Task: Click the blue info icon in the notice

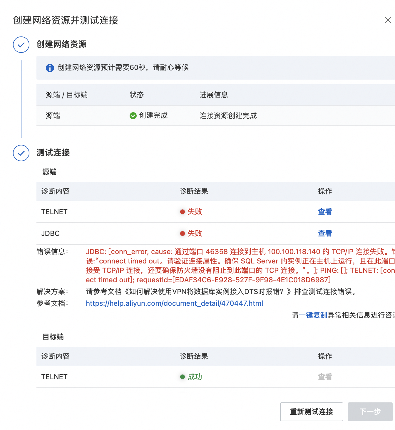Action: (x=50, y=68)
